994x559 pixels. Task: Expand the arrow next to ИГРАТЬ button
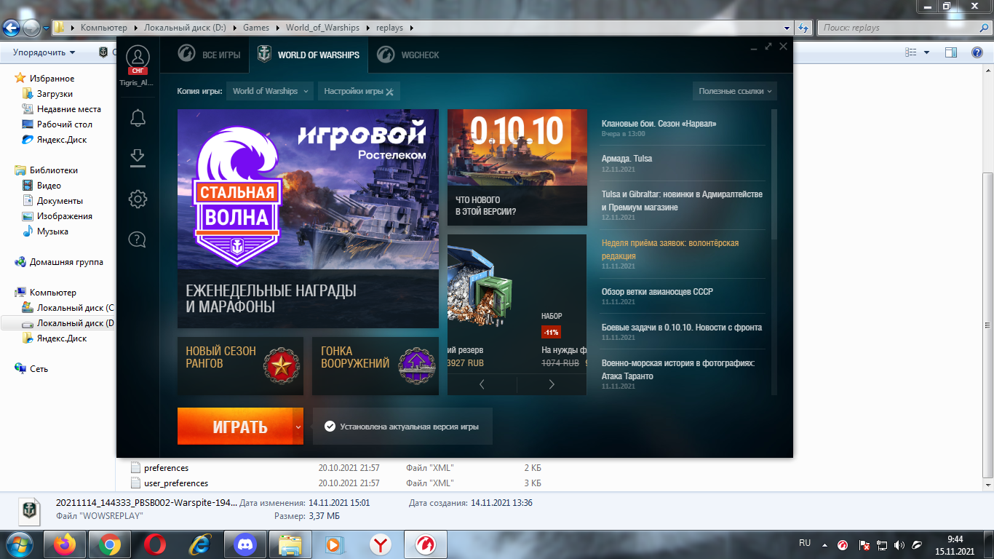coord(298,427)
